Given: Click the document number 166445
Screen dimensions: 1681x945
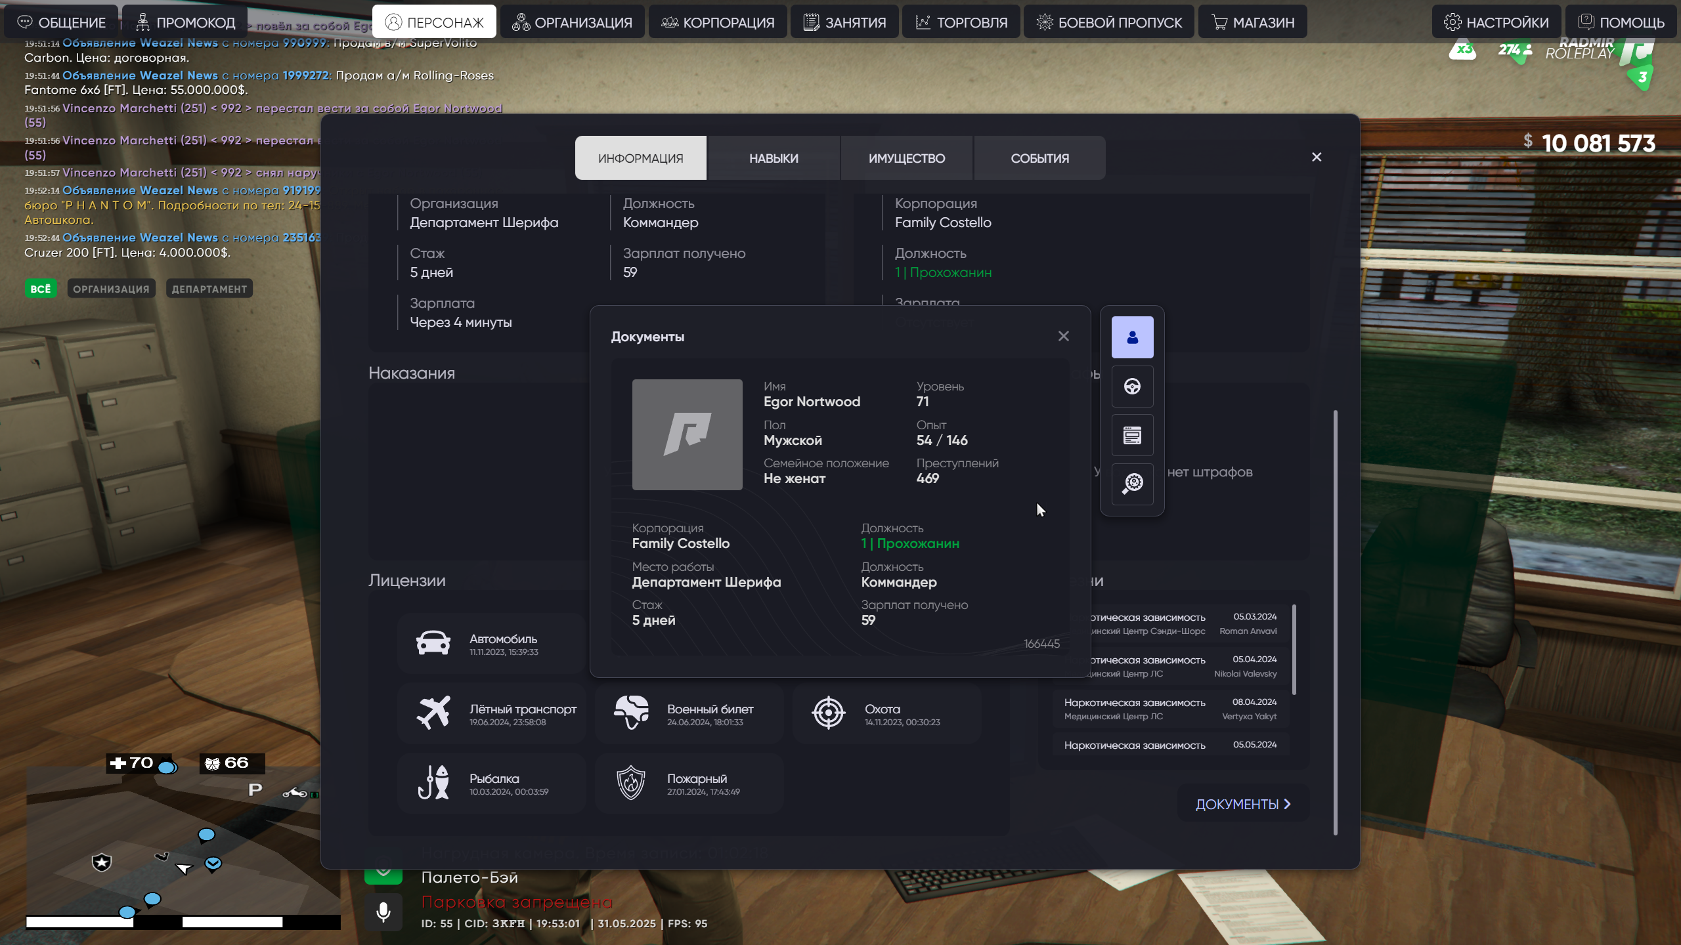Looking at the screenshot, I should (1041, 644).
